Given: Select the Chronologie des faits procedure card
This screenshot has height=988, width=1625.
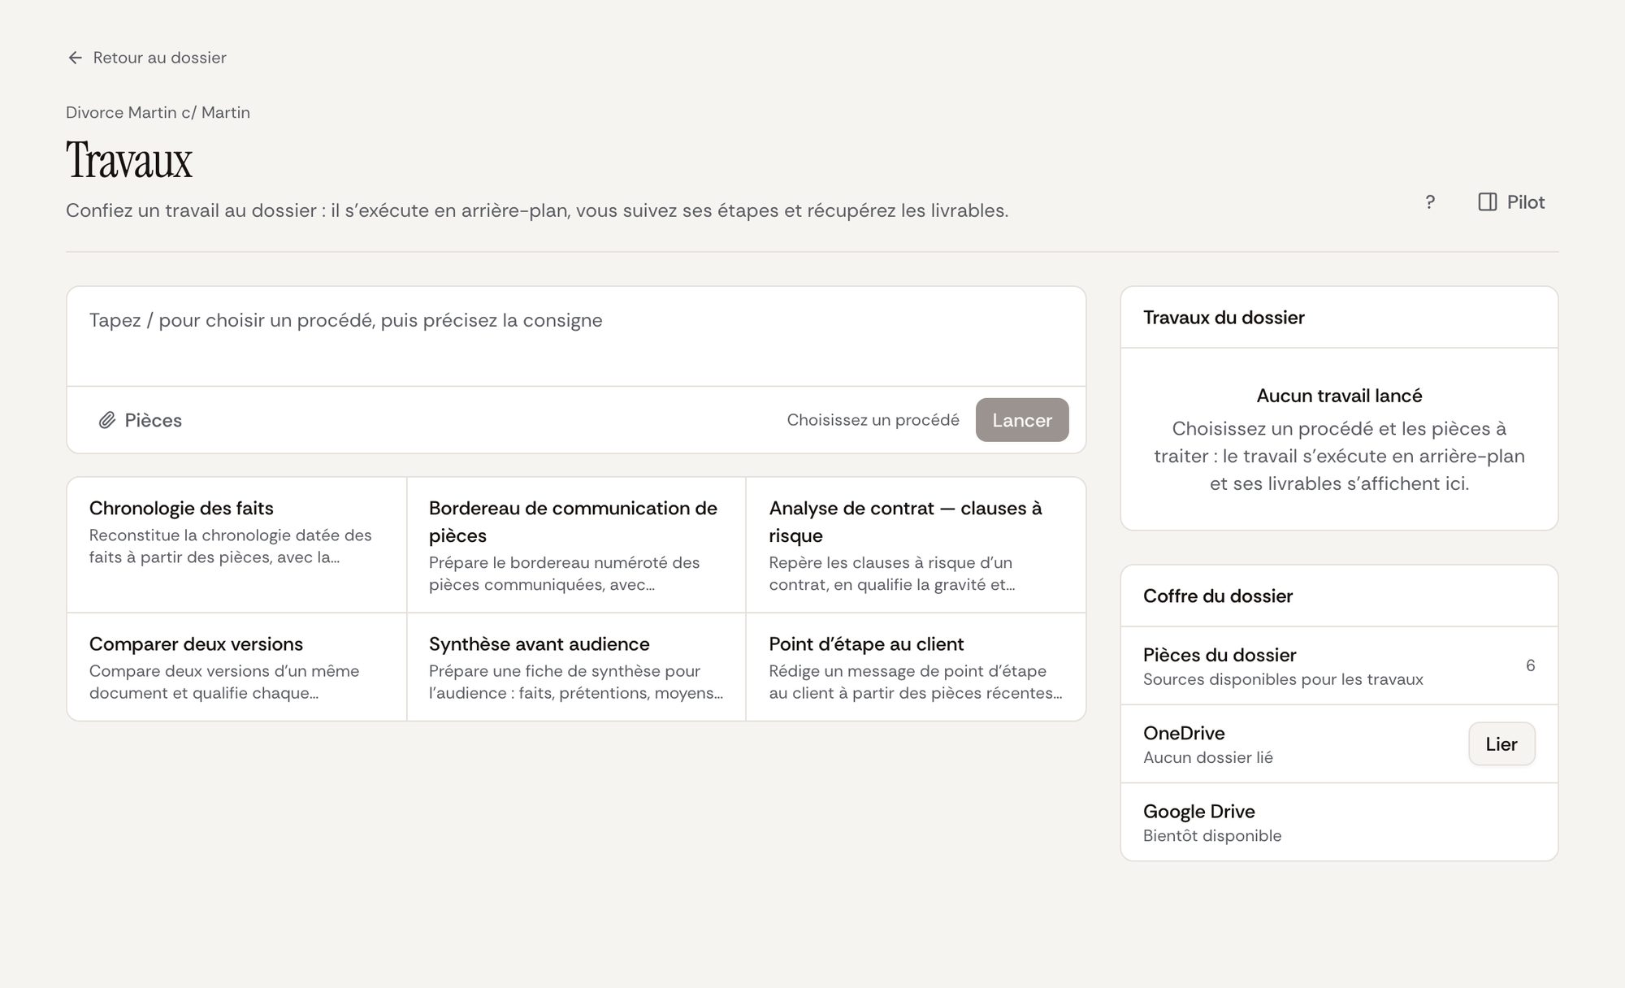Looking at the screenshot, I should pos(236,544).
